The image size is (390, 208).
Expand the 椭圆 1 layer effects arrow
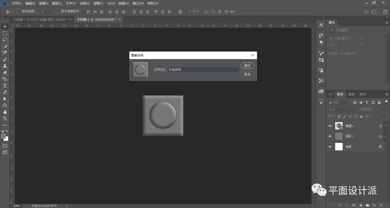pyautogui.click(x=385, y=126)
